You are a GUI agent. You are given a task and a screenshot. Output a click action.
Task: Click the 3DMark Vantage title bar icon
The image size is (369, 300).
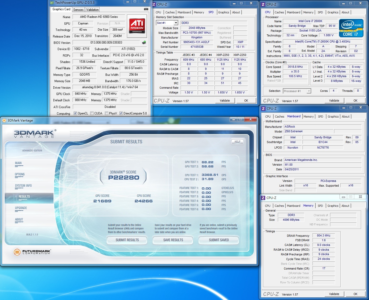click(4, 120)
